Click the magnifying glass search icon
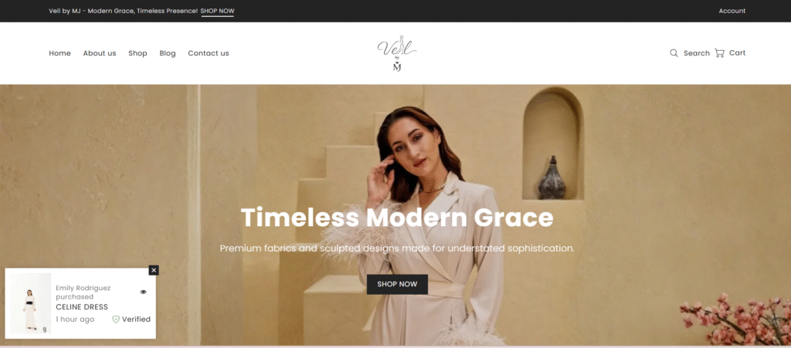Screen dimensions: 791x348 [674, 53]
